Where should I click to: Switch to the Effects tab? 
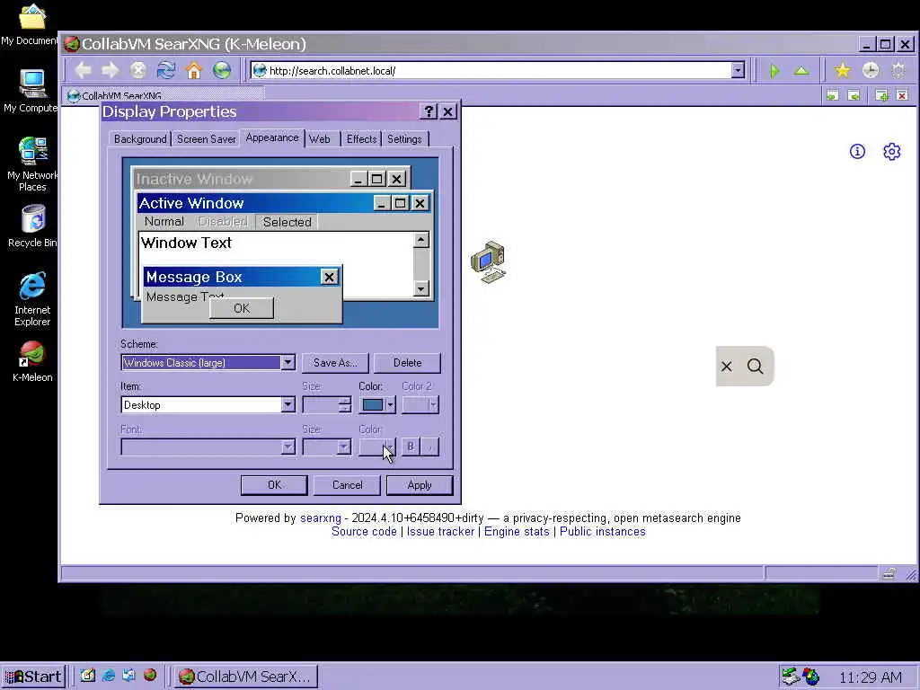[x=361, y=139]
